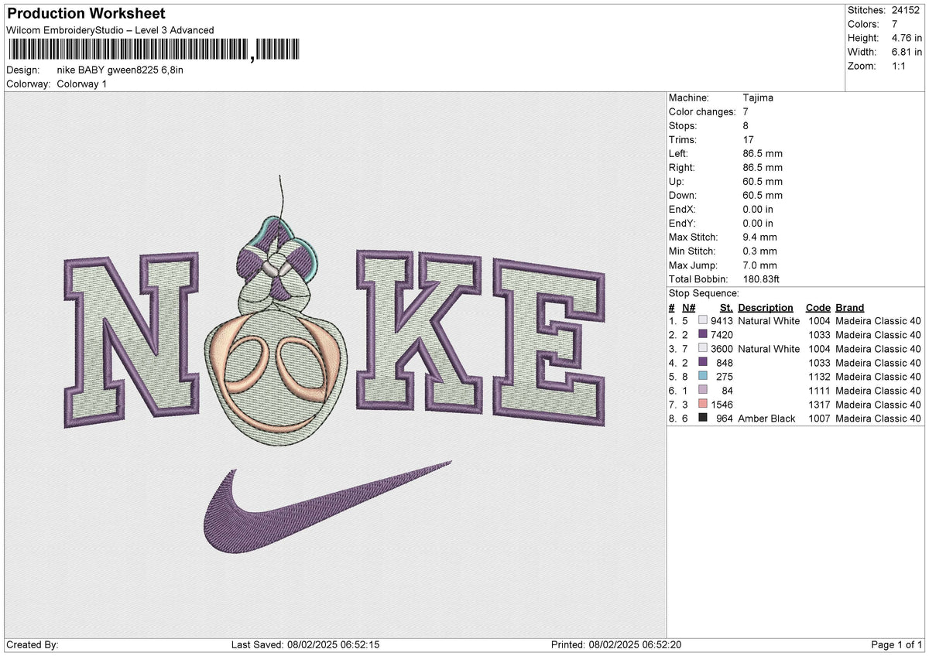929x656 pixels.
Task: Click the mauve swatch with 84 stitches
Action: tap(703, 391)
